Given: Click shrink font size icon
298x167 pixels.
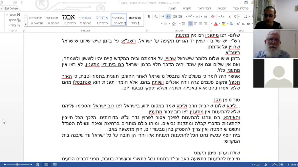Looking at the screenshot, I should click(x=230, y=17).
